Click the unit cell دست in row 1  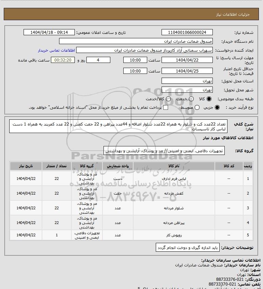[118, 179]
